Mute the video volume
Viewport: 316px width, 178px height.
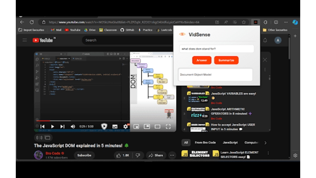pos(73,126)
